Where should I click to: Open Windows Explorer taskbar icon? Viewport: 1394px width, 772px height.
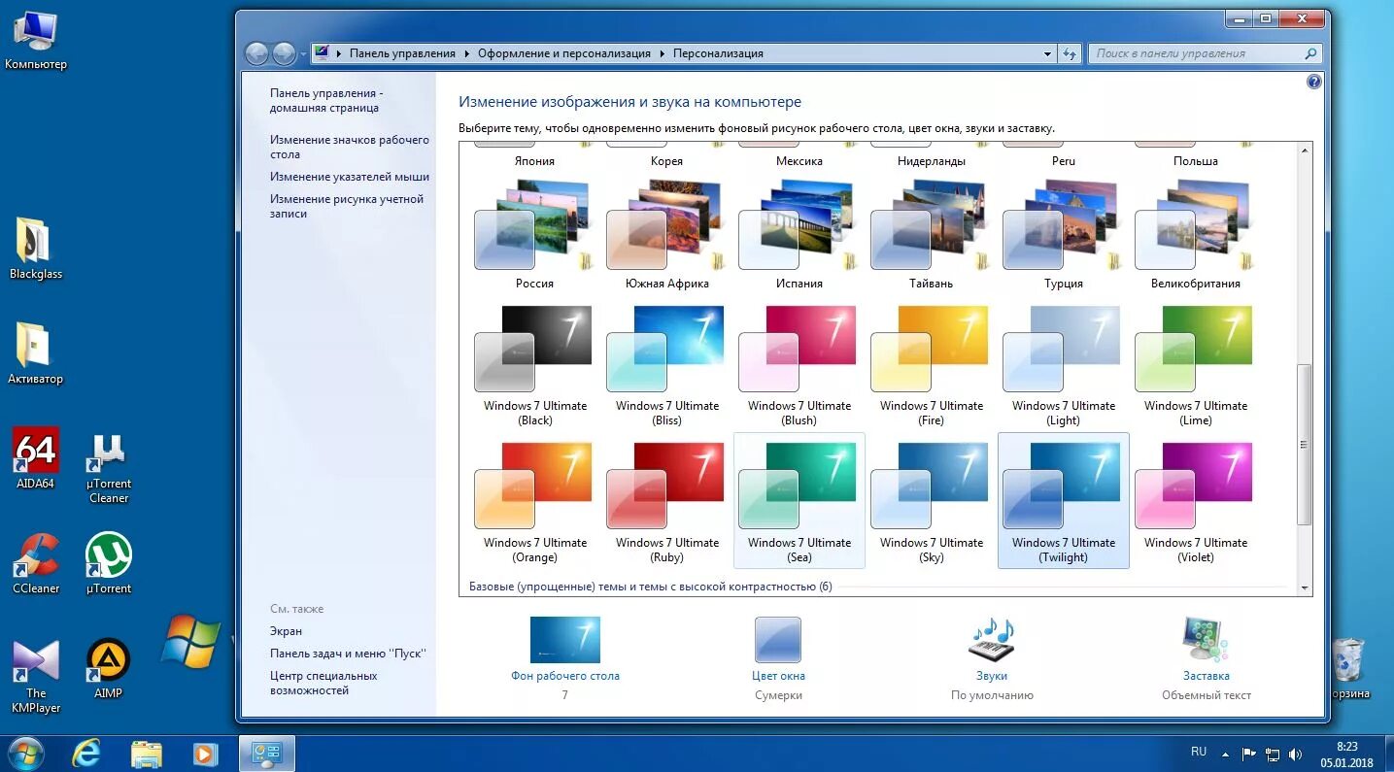point(147,754)
